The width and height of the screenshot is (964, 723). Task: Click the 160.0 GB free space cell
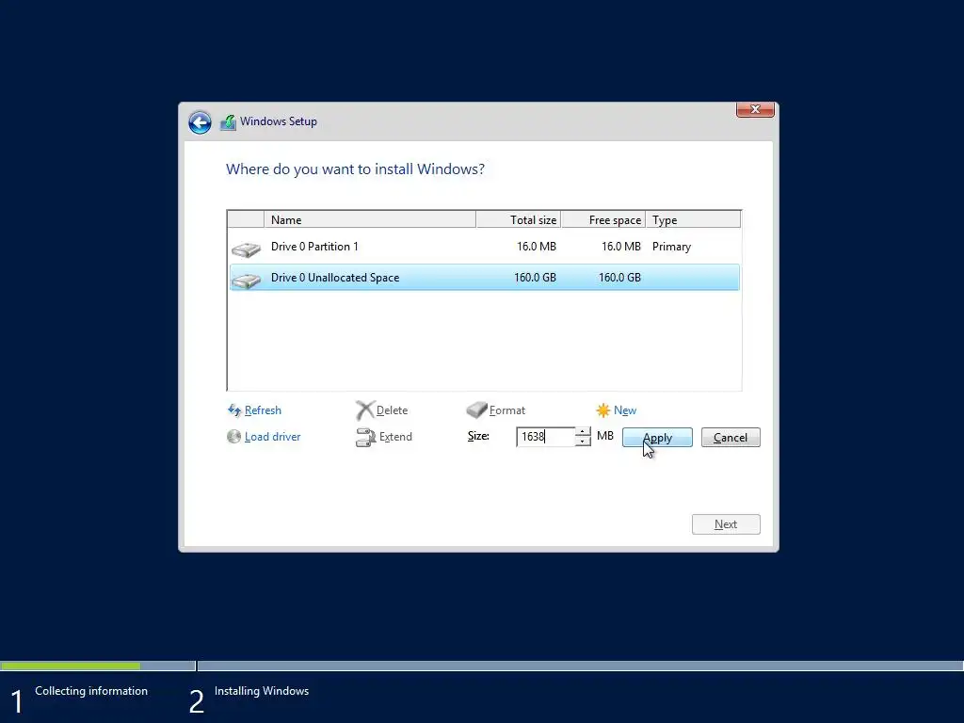pos(619,278)
